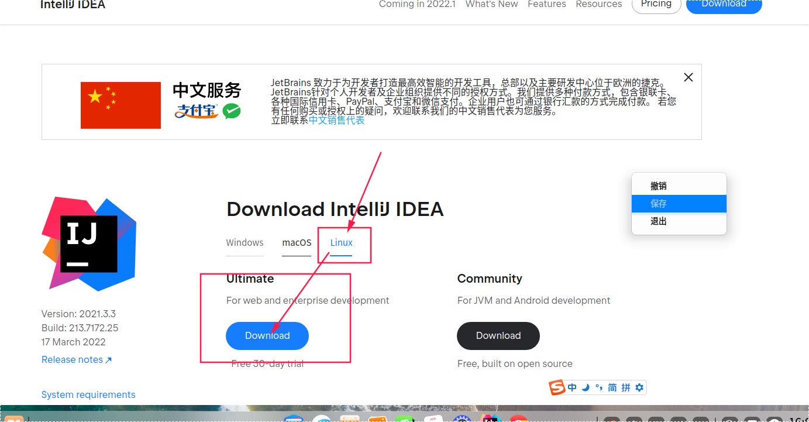Click the Download IntelliJ IDEA heading
Screen dimensions: 809x422
(x=335, y=209)
